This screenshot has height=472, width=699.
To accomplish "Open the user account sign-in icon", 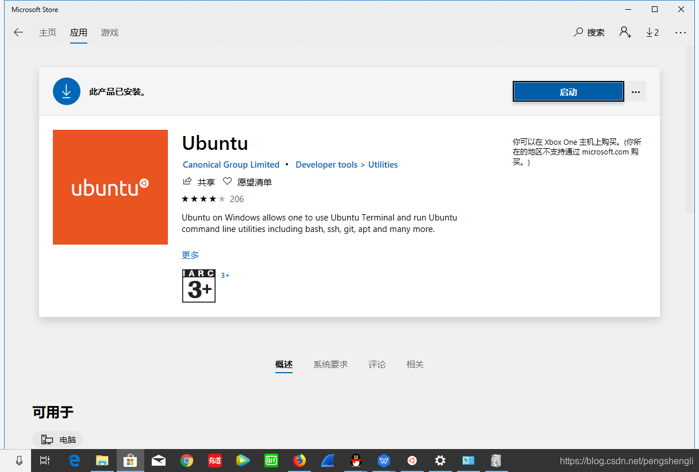I will tap(625, 33).
